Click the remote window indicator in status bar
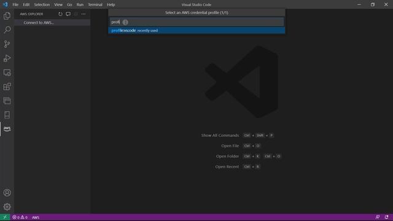Image resolution: width=393 pixels, height=221 pixels. click(x=5, y=217)
